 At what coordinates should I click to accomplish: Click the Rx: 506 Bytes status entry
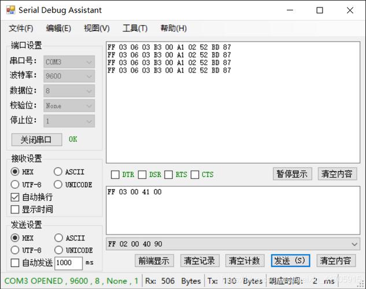[173, 281]
